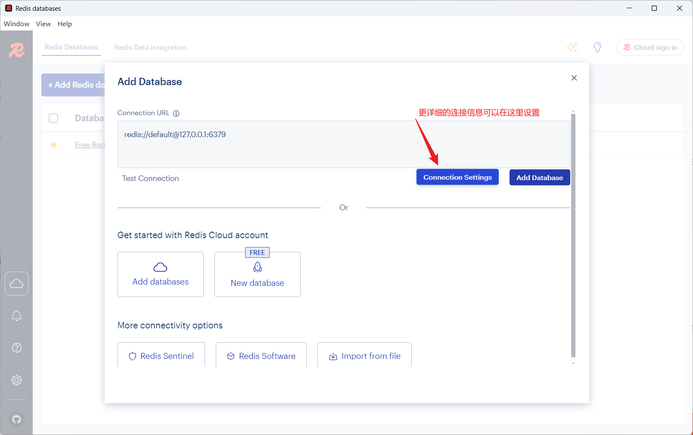The height and width of the screenshot is (435, 693).
Task: Open the Redis Cloud sidebar icon
Action: [x=16, y=284]
